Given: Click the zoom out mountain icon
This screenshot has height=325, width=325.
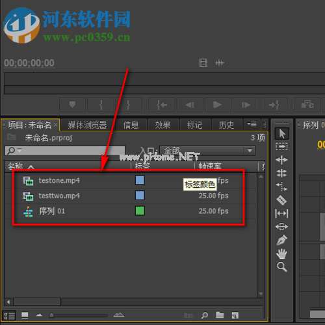Looking at the screenshot, I should 39,315.
